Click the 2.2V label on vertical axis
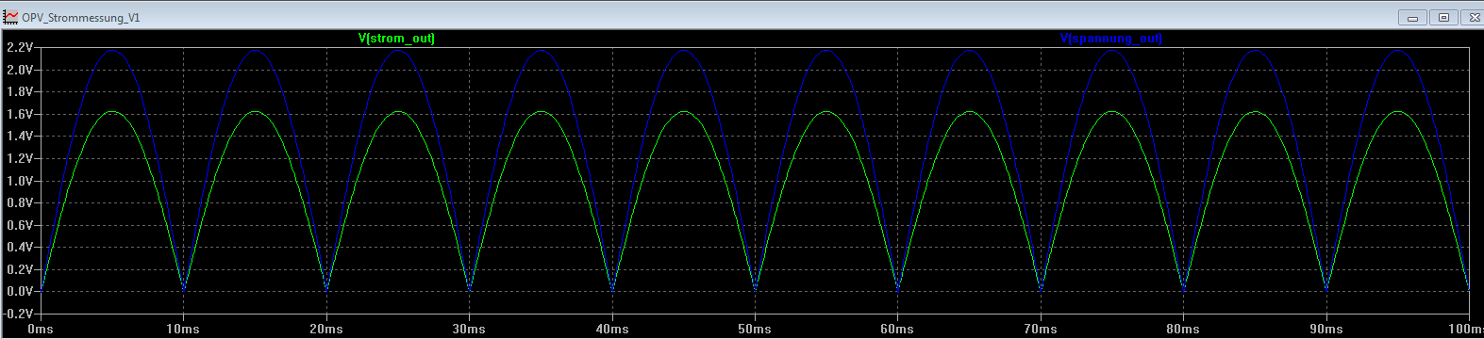The image size is (1484, 339). pos(20,47)
